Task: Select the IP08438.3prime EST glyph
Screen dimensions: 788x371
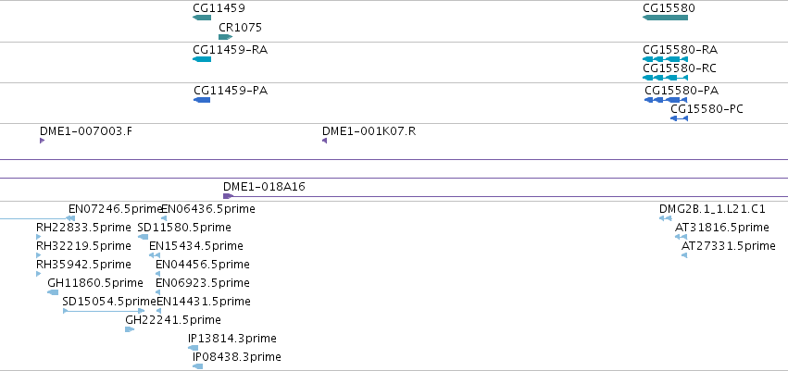Action: [x=198, y=366]
